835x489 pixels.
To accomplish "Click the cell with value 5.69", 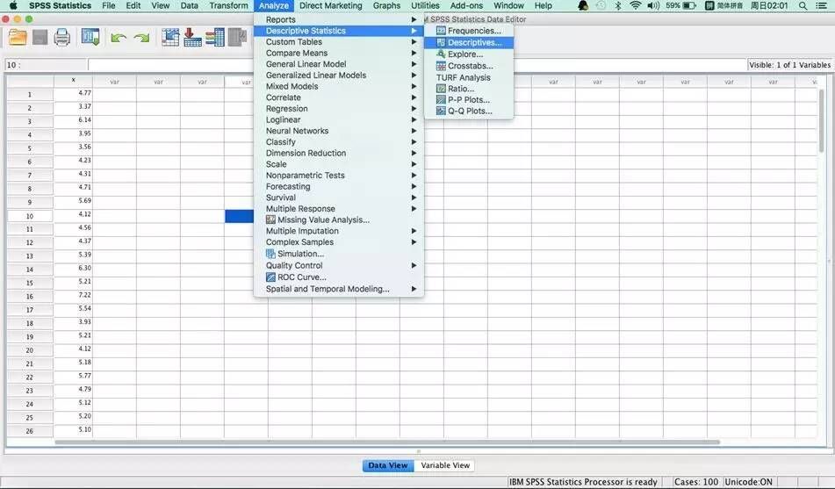I will pos(74,201).
